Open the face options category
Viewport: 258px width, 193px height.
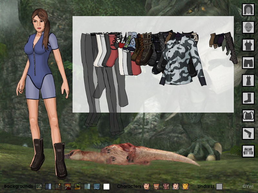pyautogui.click(x=248, y=27)
